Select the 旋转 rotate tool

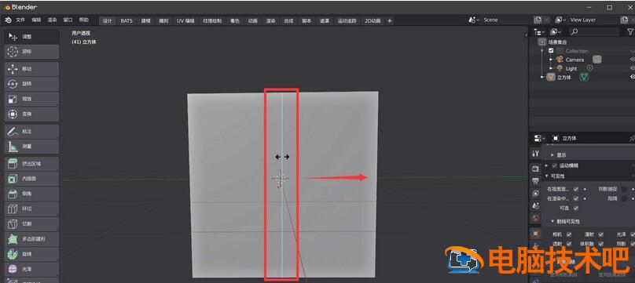tap(31, 84)
